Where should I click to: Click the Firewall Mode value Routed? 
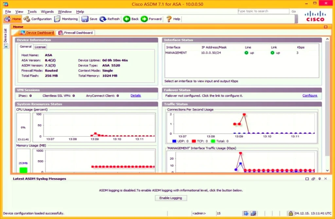click(x=51, y=70)
